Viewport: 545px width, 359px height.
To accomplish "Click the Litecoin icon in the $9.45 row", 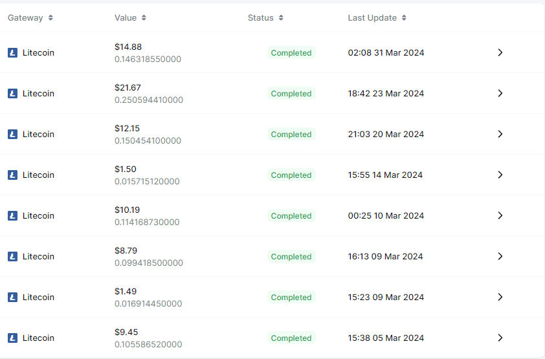I will point(12,338).
